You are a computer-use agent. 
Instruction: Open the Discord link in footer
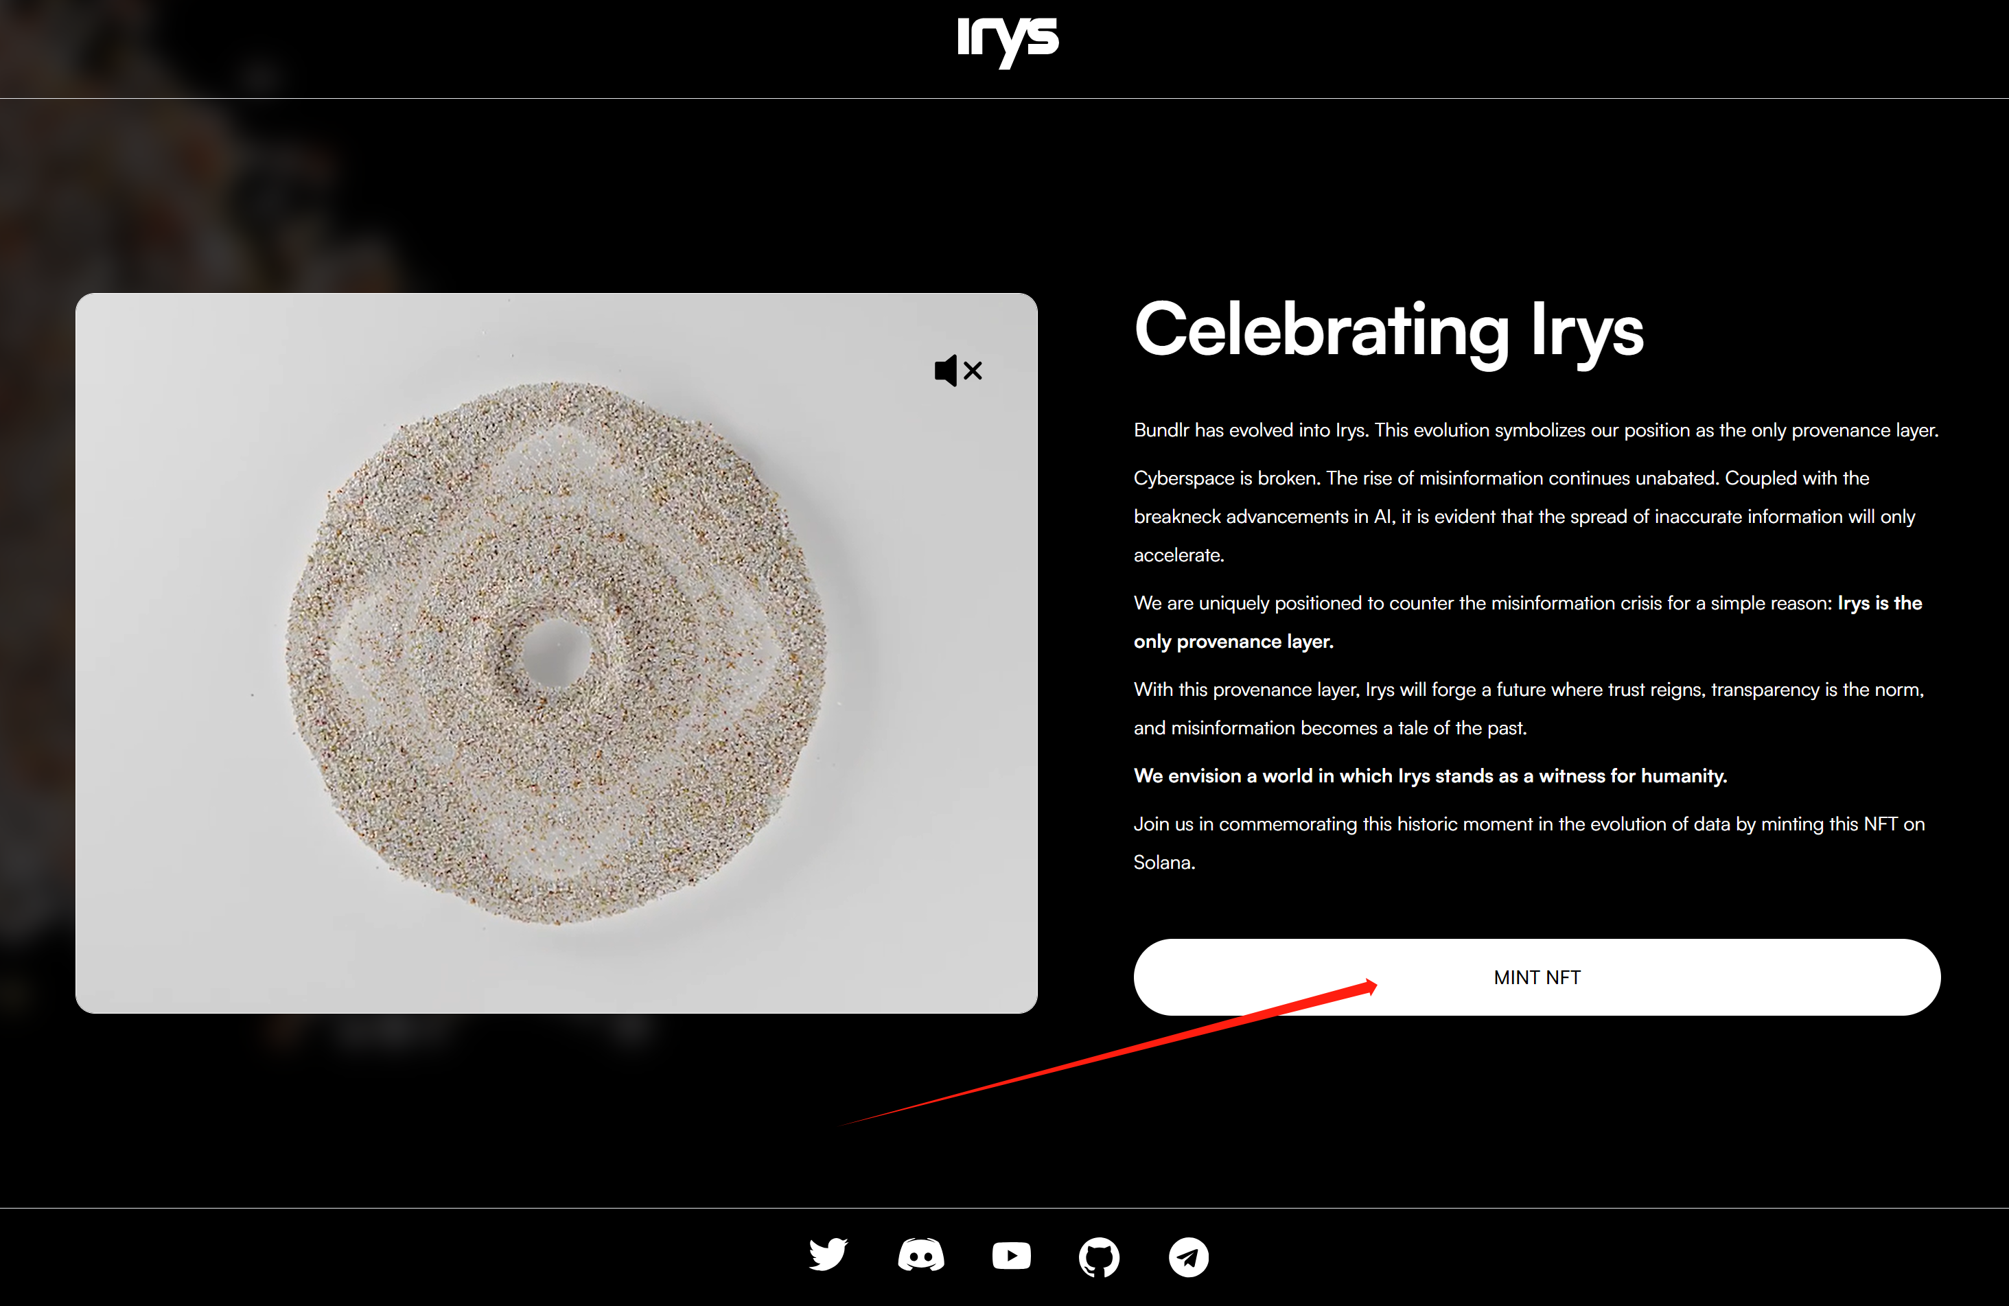921,1255
